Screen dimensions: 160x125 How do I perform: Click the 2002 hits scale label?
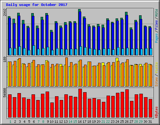click(5, 12)
